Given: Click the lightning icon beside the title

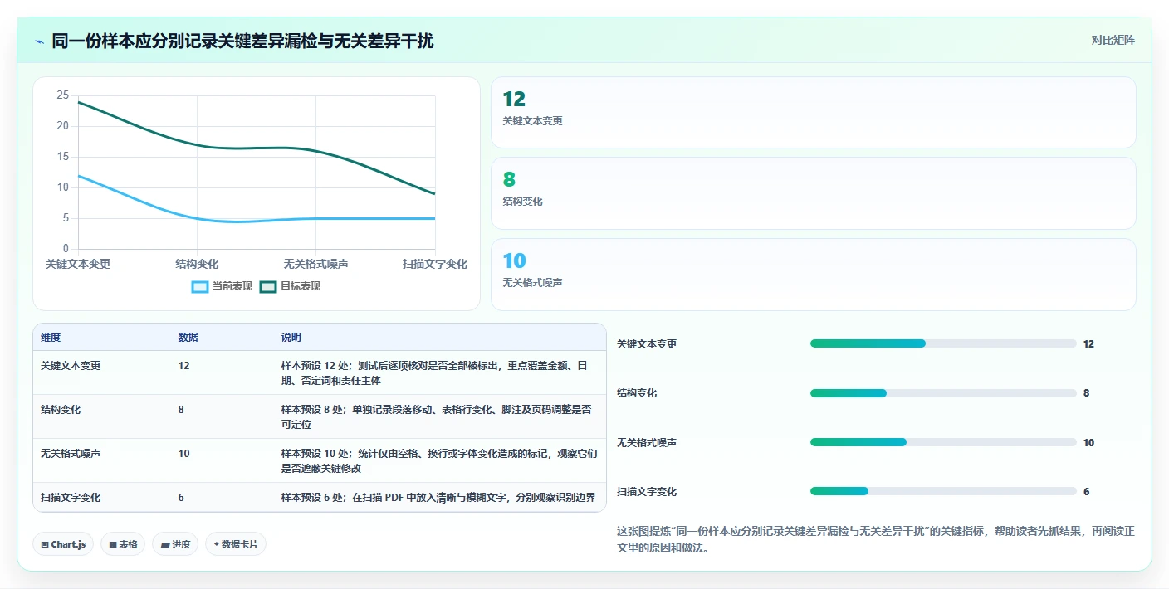Looking at the screenshot, I should tap(39, 41).
